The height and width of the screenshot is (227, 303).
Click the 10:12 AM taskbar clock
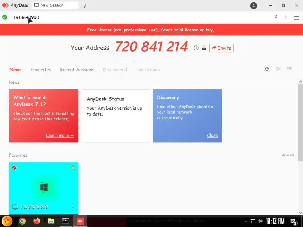(x=275, y=221)
